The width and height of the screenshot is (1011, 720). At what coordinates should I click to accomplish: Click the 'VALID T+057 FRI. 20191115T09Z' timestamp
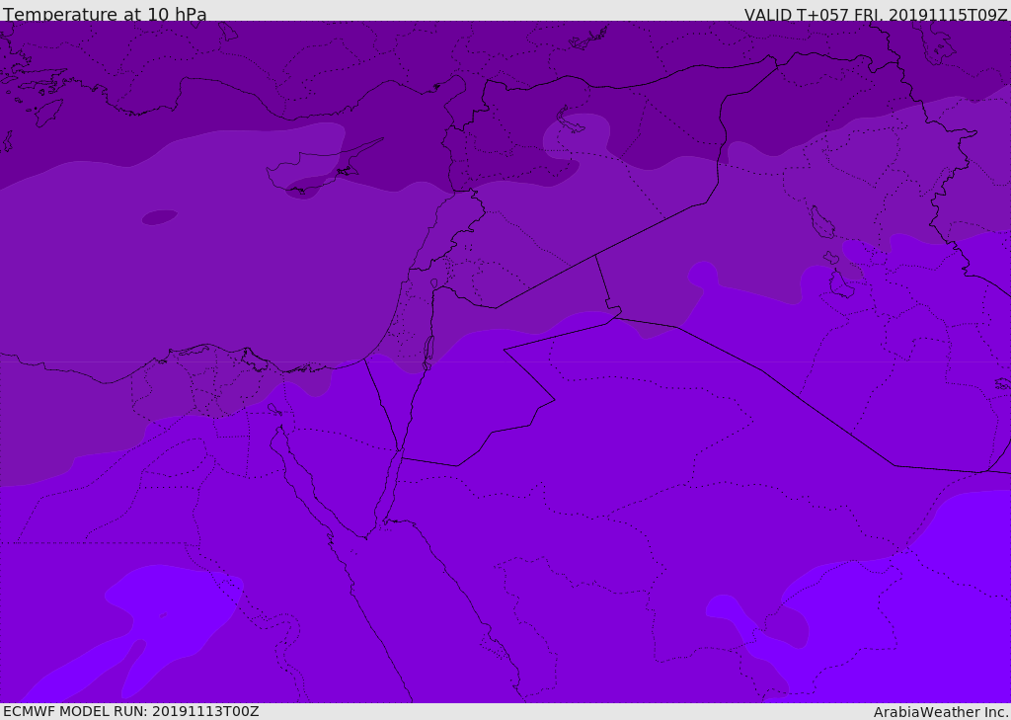pyautogui.click(x=876, y=15)
